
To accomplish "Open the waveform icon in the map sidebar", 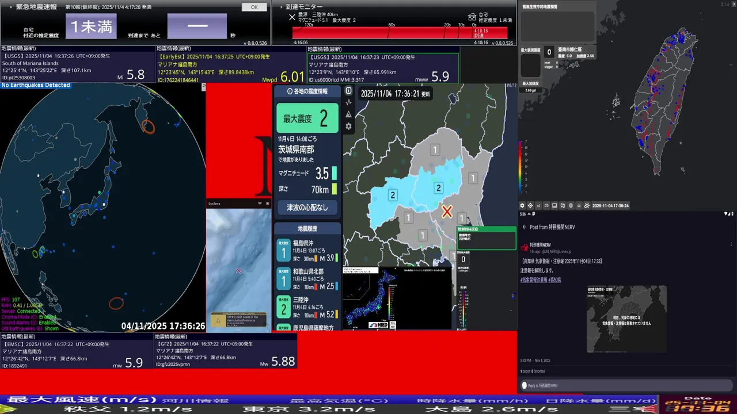I will coord(348,102).
